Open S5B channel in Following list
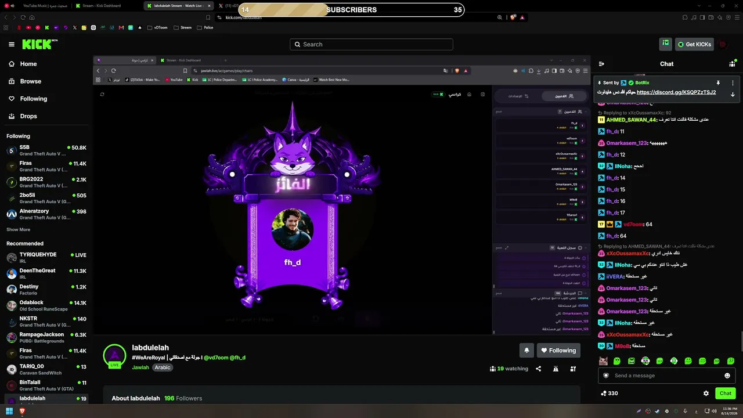743x418 pixels. click(46, 150)
